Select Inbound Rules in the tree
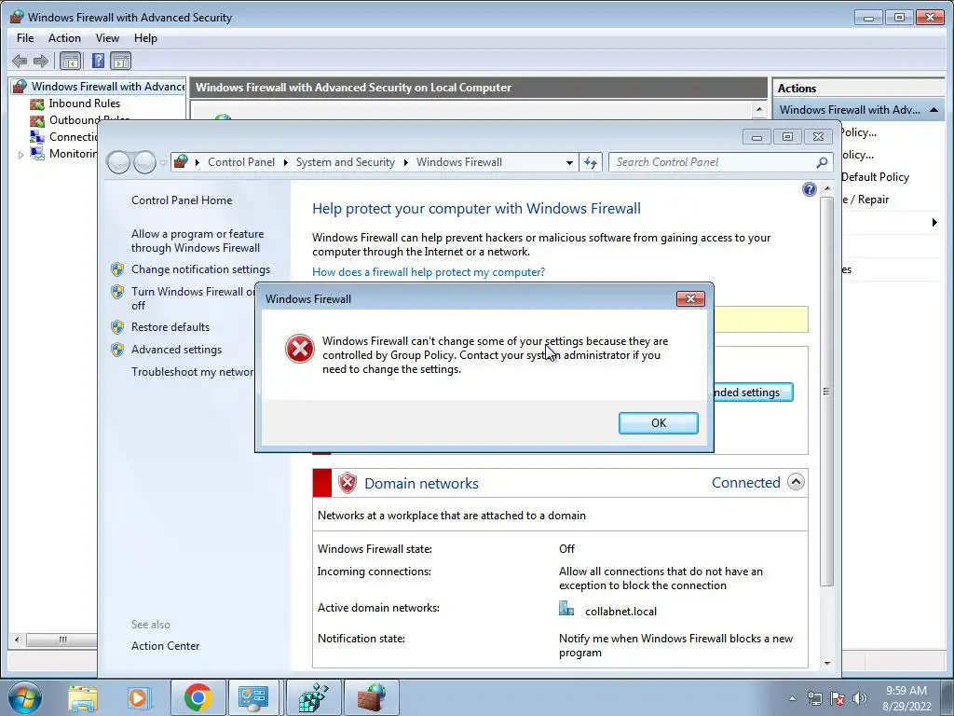 85,103
